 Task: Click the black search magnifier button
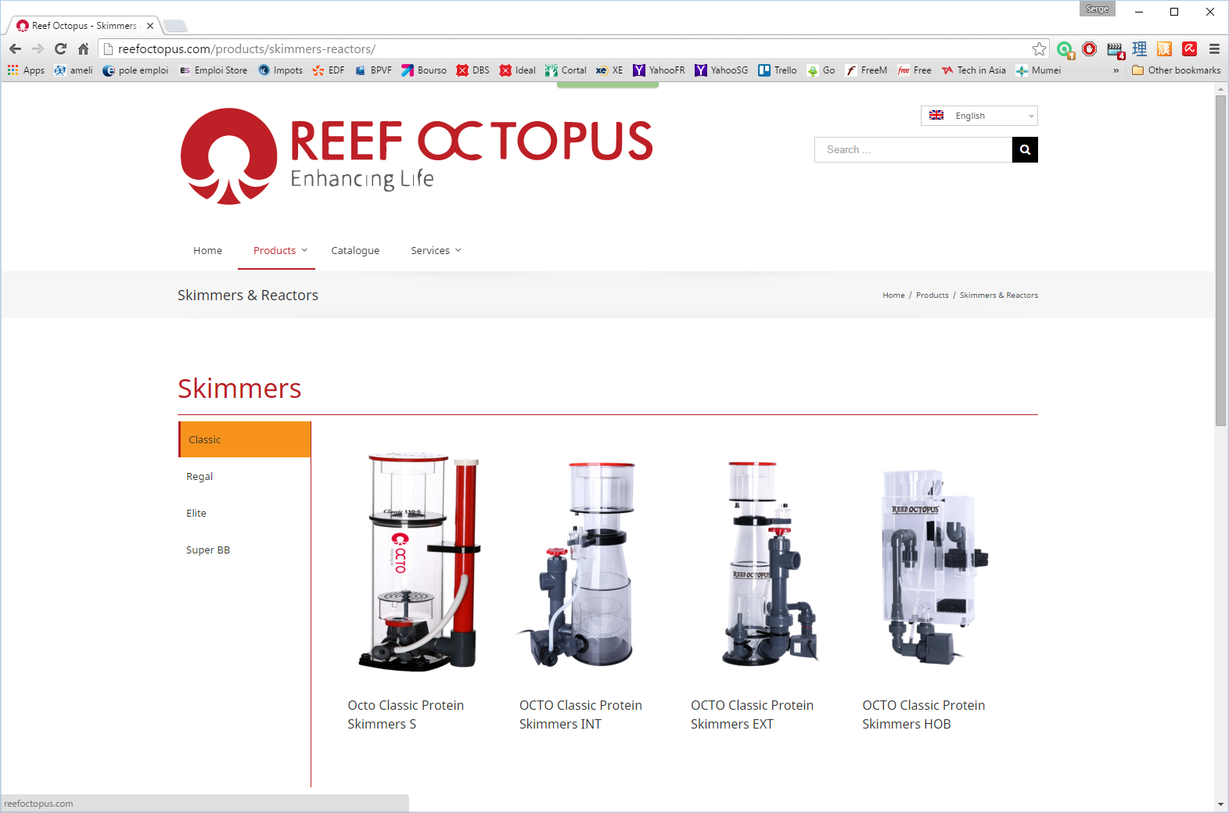coord(1025,149)
